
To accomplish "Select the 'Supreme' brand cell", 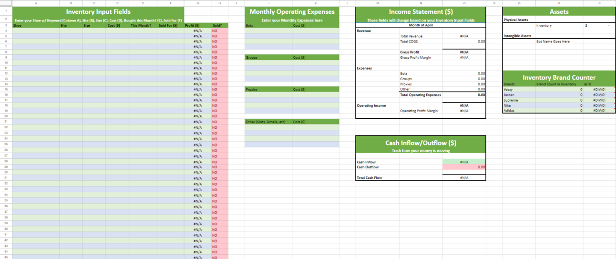I will tap(519, 100).
